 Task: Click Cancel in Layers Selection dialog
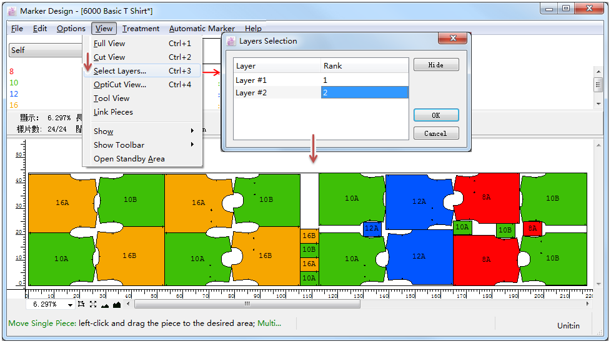pos(435,133)
